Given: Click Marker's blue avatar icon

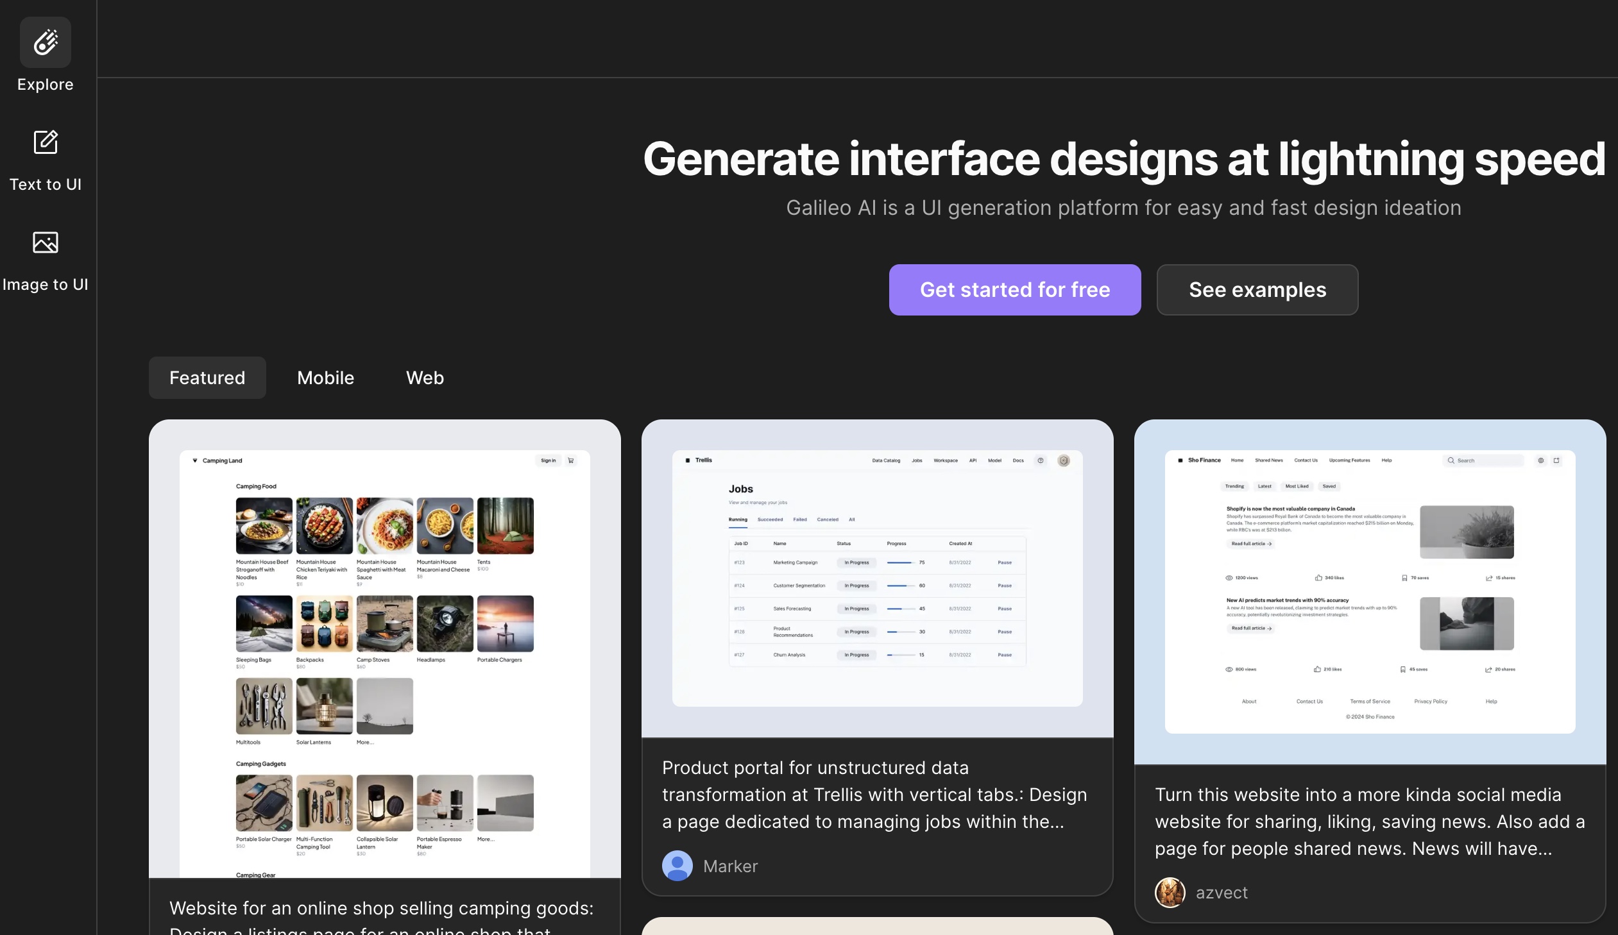Looking at the screenshot, I should [x=677, y=866].
